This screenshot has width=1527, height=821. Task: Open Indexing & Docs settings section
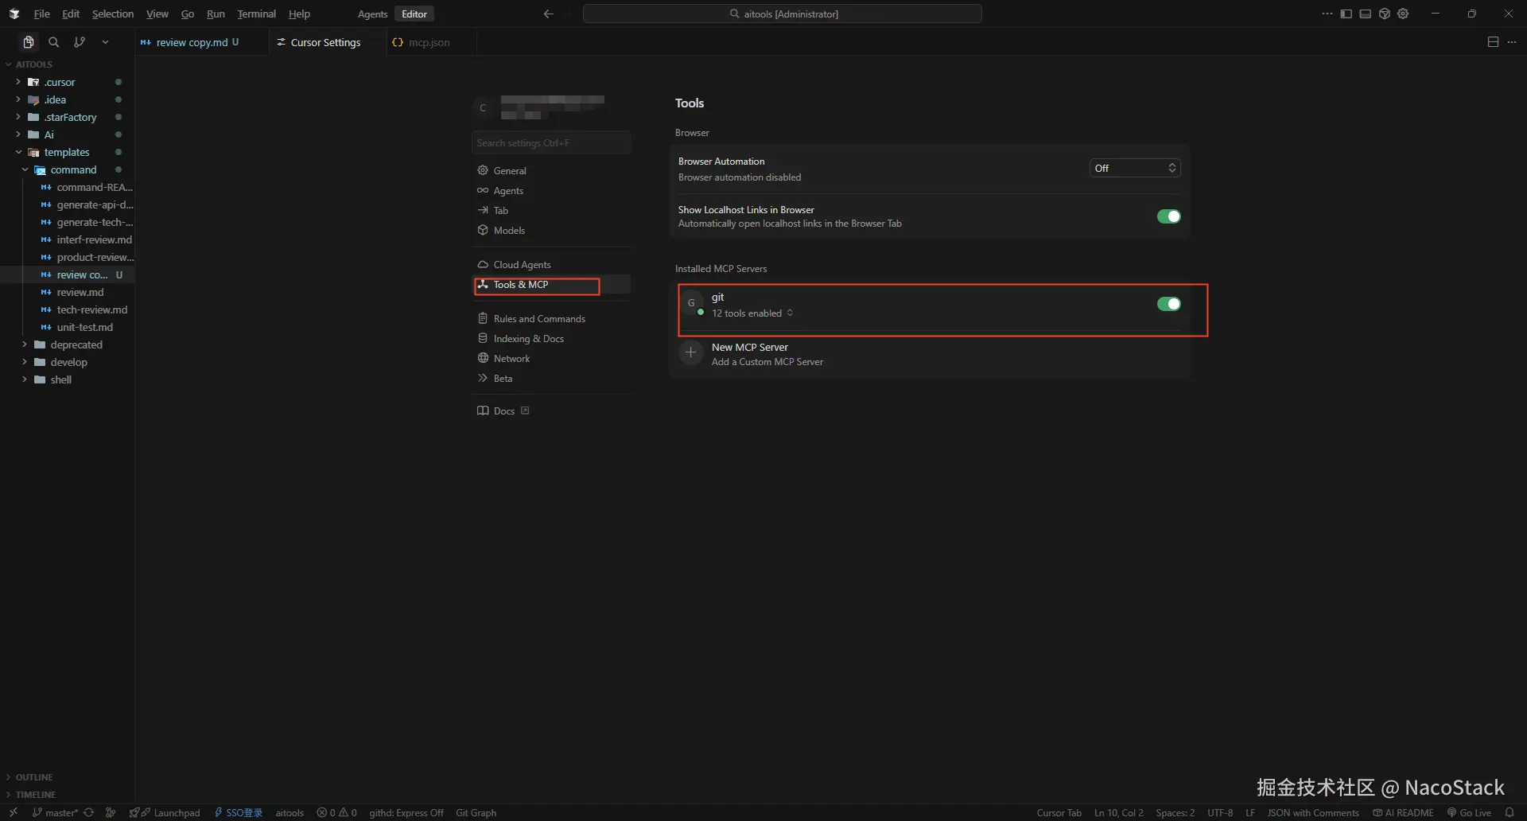[x=551, y=338]
